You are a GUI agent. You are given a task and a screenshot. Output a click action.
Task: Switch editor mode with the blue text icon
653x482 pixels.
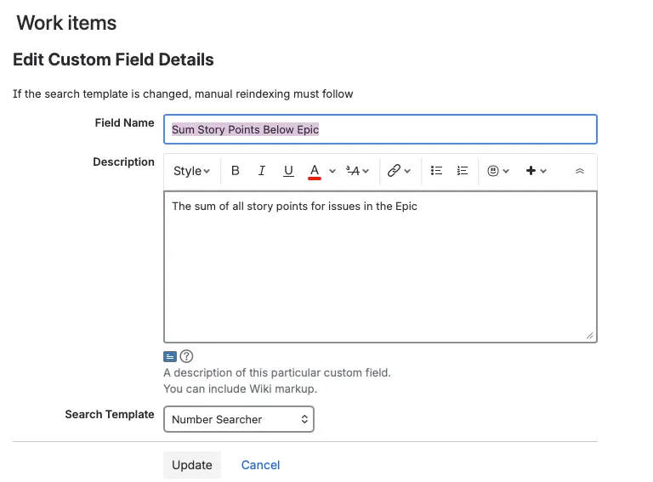[x=170, y=357]
